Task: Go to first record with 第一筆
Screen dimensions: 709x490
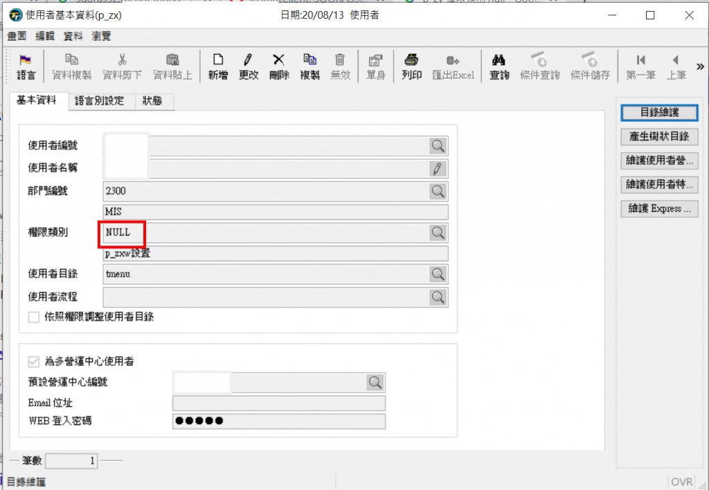Action: click(640, 66)
